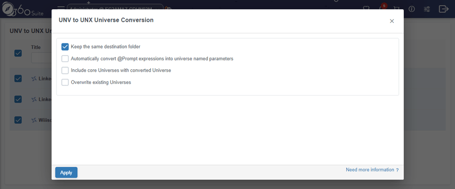Deselect the Wiiis universe row checkbox
The height and width of the screenshot is (189, 455).
(18, 120)
